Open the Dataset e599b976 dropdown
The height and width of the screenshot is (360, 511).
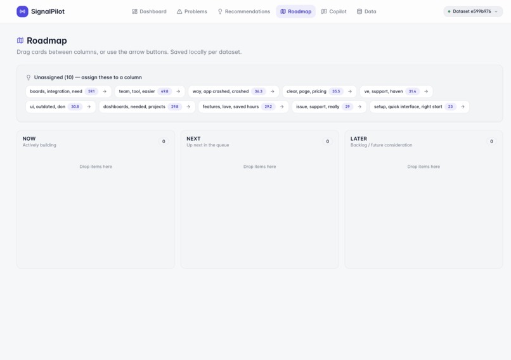[x=473, y=11]
